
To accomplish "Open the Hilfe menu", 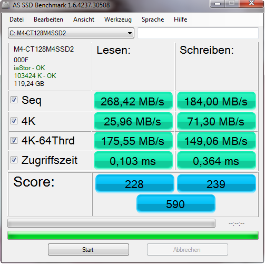I will [x=180, y=19].
